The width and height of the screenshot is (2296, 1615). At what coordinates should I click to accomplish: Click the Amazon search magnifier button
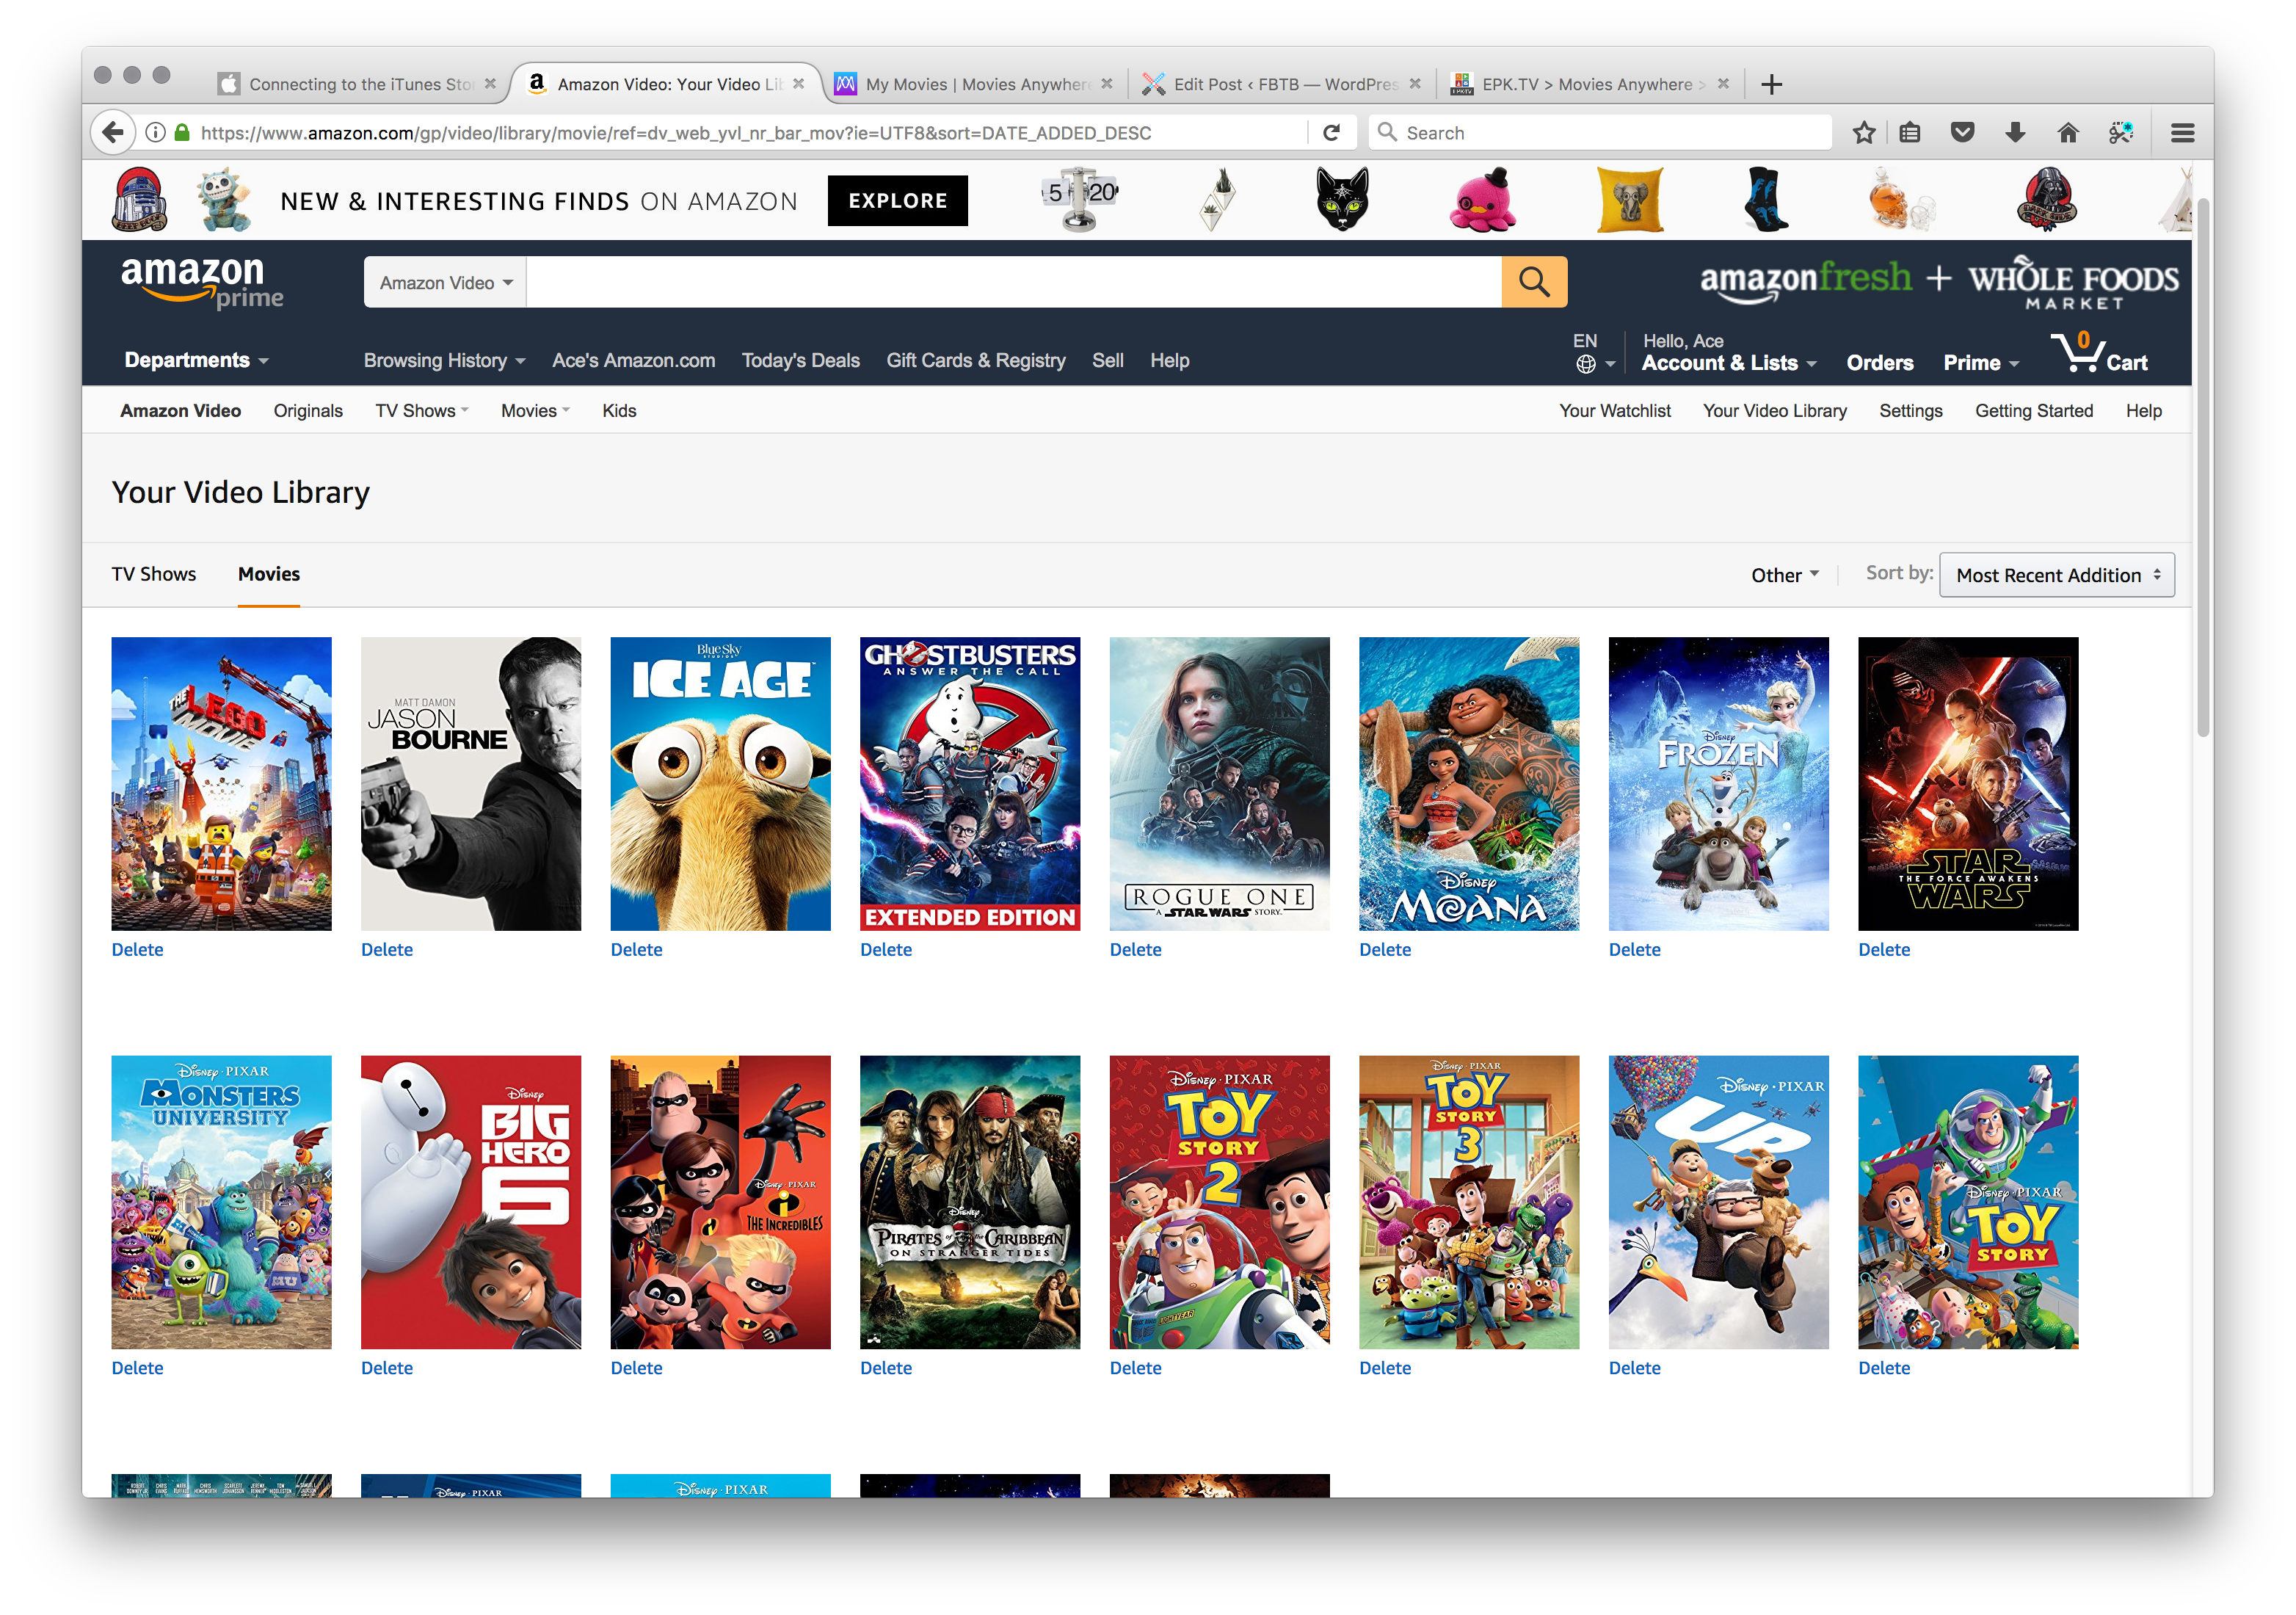(x=1534, y=282)
